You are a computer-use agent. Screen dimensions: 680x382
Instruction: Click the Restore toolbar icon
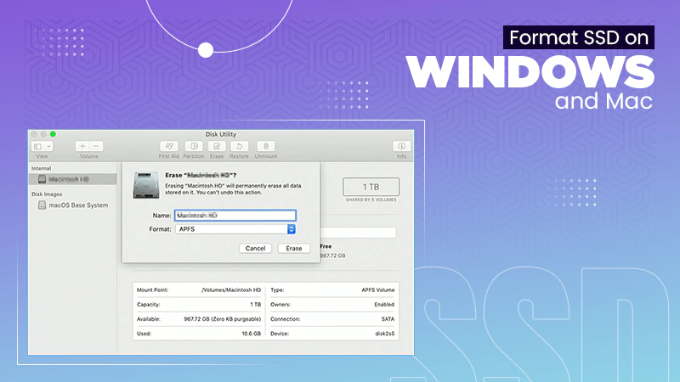pyautogui.click(x=240, y=146)
